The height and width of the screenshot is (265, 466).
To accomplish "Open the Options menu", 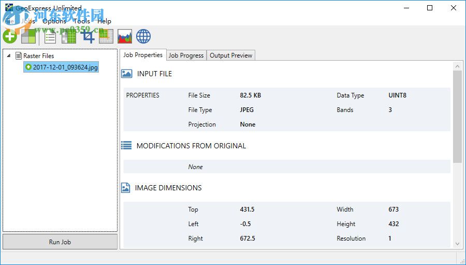I will [54, 21].
